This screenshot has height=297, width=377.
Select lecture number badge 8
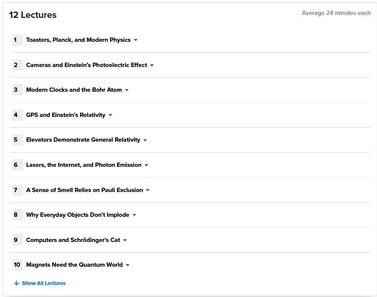click(x=17, y=215)
